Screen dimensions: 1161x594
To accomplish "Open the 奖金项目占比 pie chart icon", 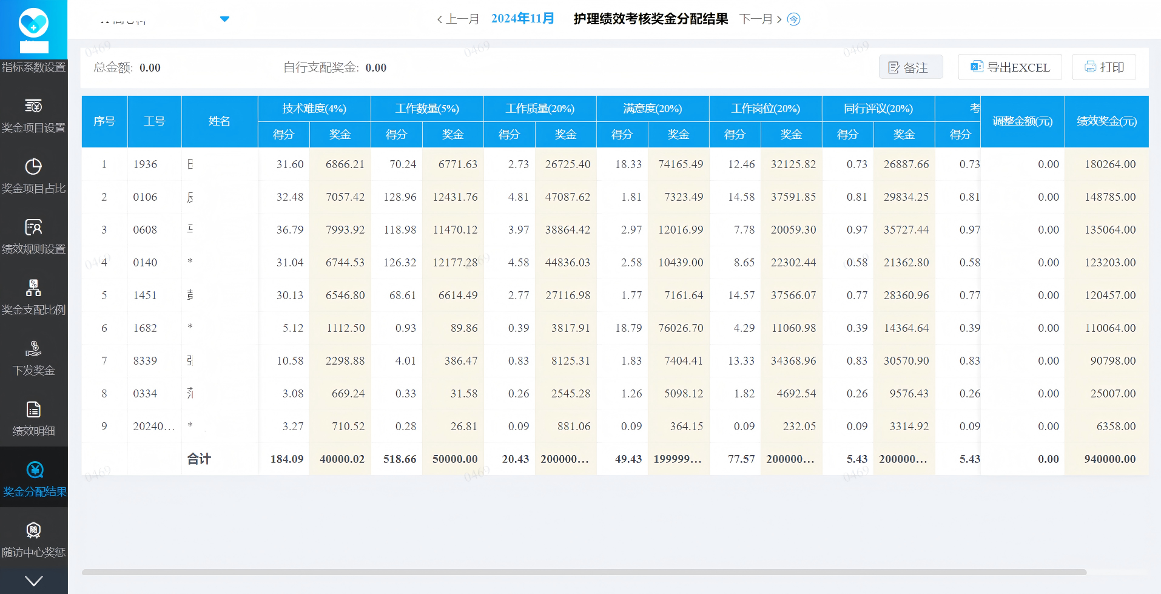I will 33,167.
